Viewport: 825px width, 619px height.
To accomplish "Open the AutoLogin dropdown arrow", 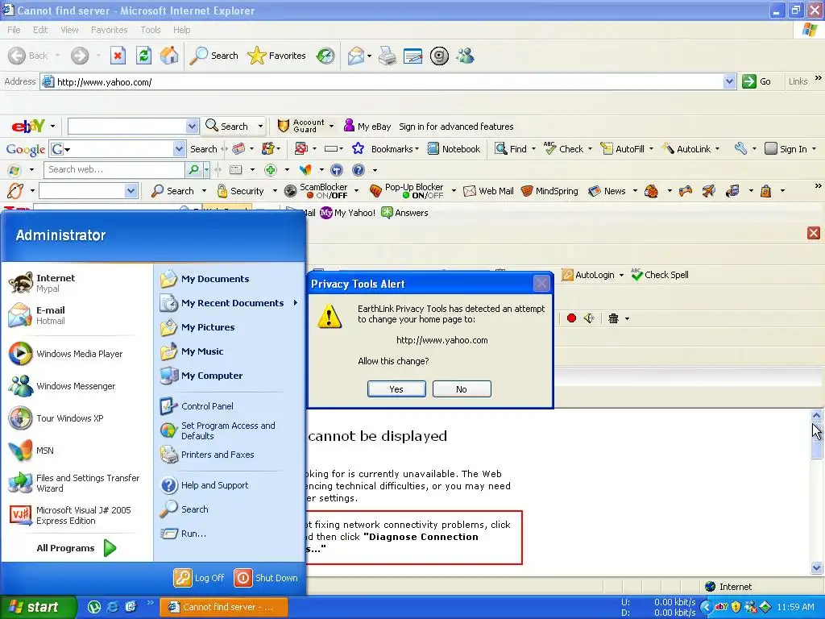I will (621, 275).
